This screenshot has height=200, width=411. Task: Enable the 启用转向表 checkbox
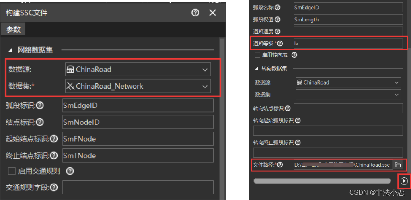(x=257, y=55)
